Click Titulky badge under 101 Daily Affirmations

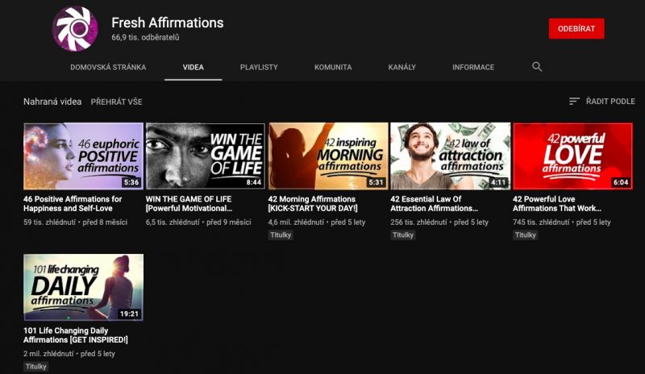(x=36, y=366)
